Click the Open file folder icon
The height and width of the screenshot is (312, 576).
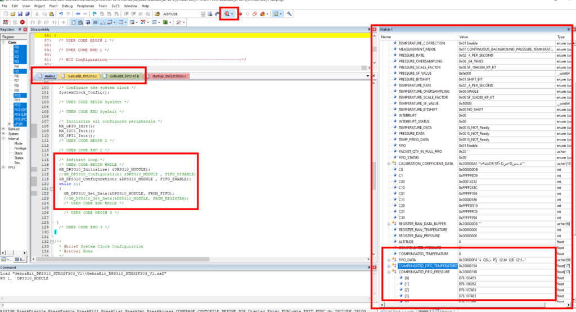click(x=13, y=14)
